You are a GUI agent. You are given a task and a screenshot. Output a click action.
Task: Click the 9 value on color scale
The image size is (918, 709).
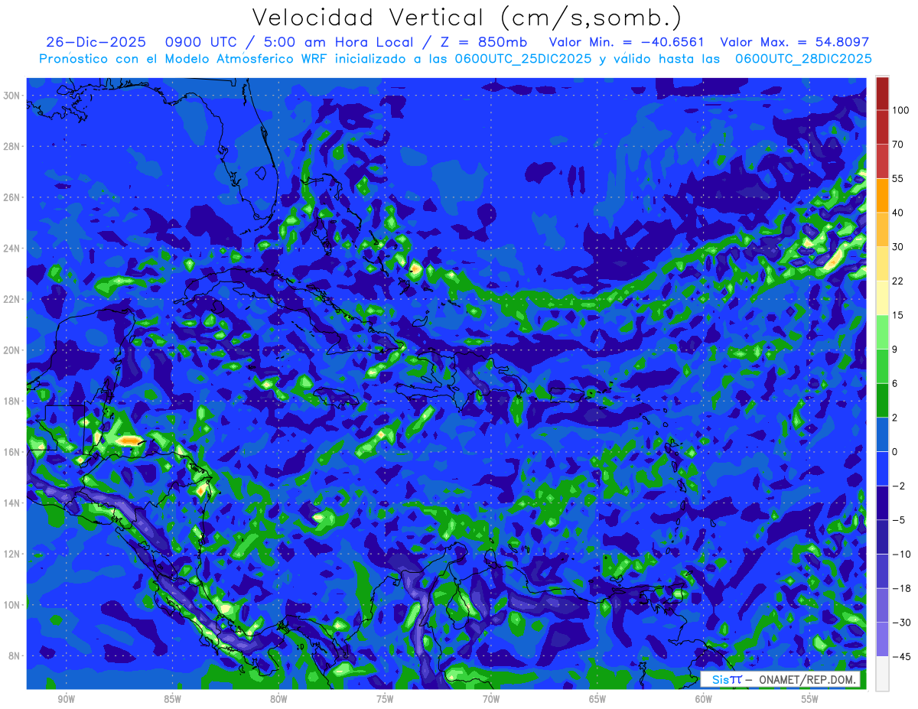pyautogui.click(x=896, y=350)
